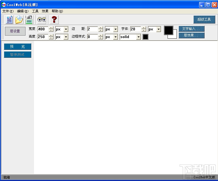Click the 高度 input field showing 250

coord(43,37)
